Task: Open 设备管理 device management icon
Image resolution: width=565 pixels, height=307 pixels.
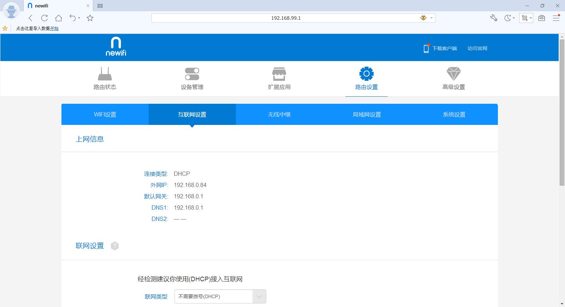Action: 192,74
